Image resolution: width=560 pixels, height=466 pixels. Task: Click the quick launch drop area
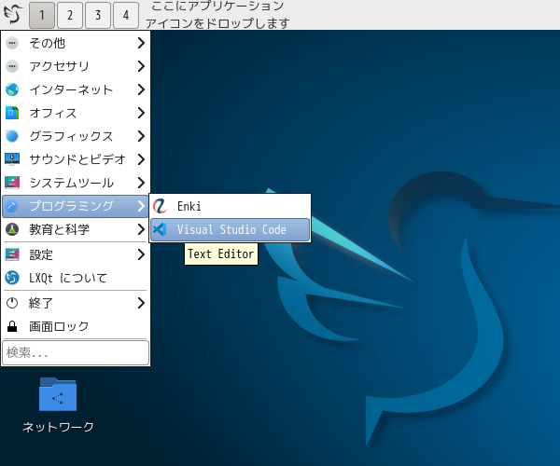click(217, 15)
